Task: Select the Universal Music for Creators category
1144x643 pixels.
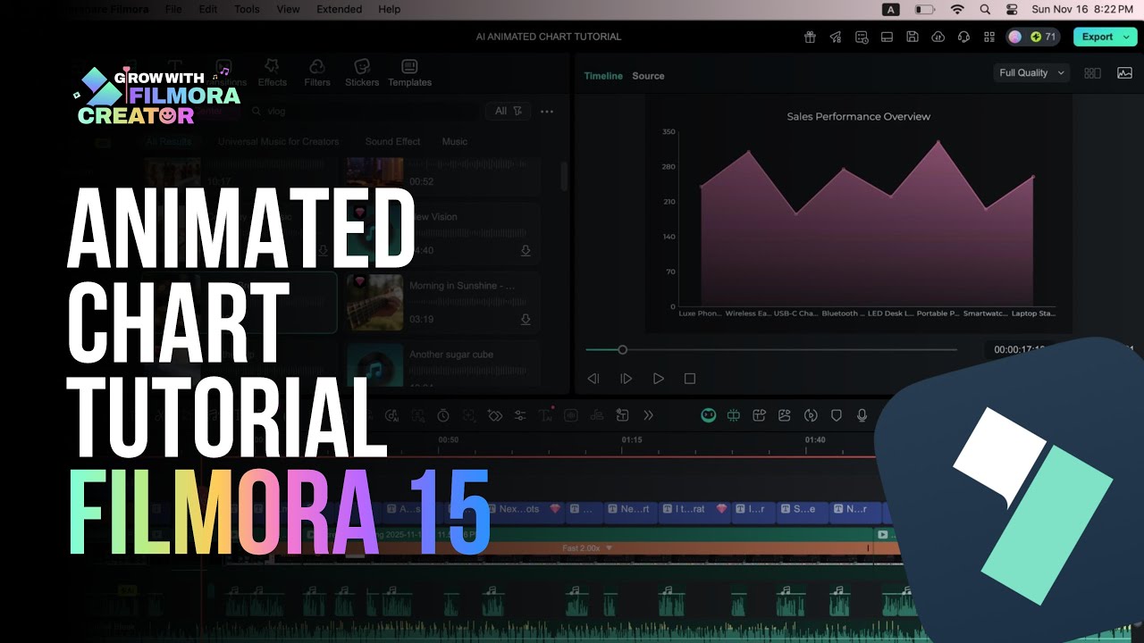Action: pyautogui.click(x=279, y=142)
